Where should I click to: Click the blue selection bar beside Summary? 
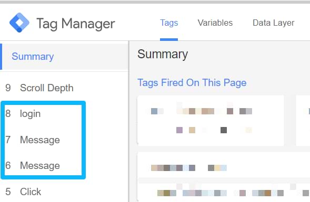[1, 57]
